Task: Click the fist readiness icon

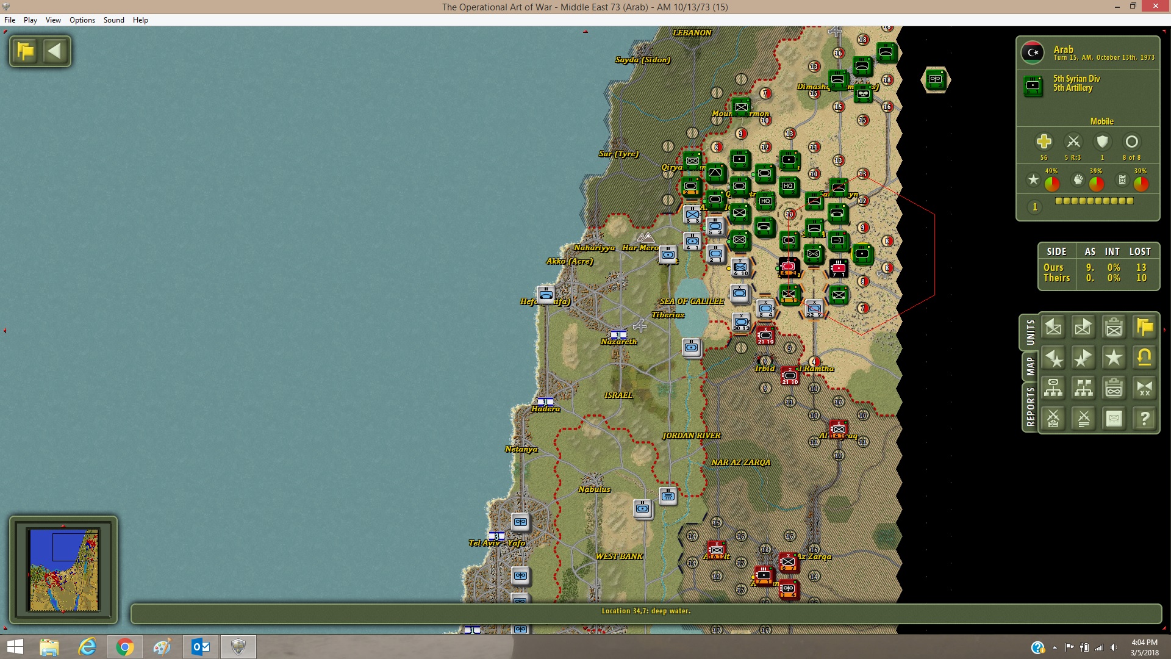Action: click(x=1078, y=179)
